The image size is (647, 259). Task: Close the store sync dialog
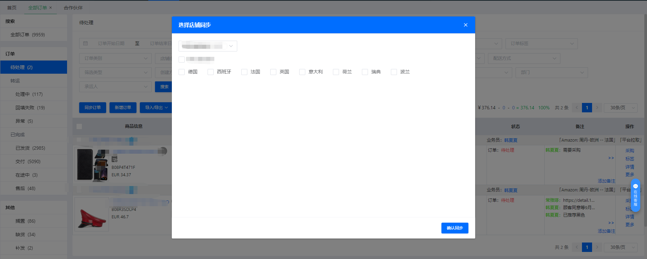(x=465, y=25)
